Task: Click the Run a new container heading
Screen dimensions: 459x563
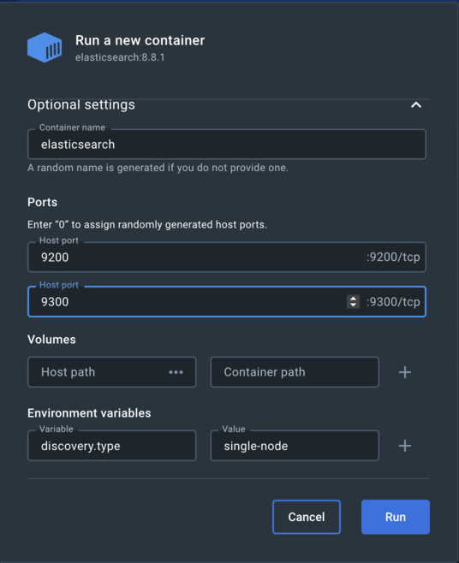Action: [140, 40]
